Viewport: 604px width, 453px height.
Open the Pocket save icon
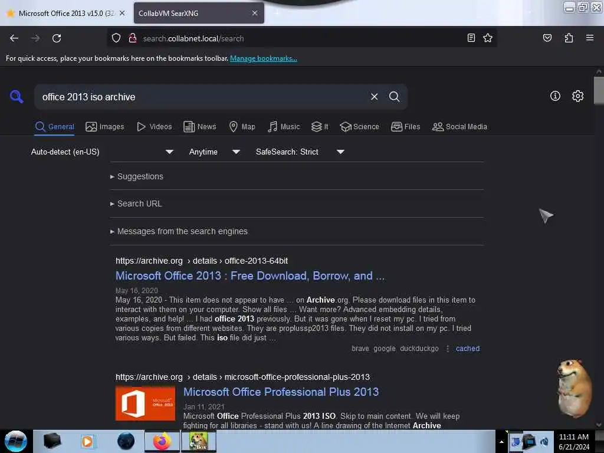click(547, 38)
